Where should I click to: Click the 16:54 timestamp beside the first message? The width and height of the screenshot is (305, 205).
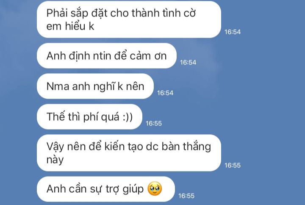click(x=233, y=32)
